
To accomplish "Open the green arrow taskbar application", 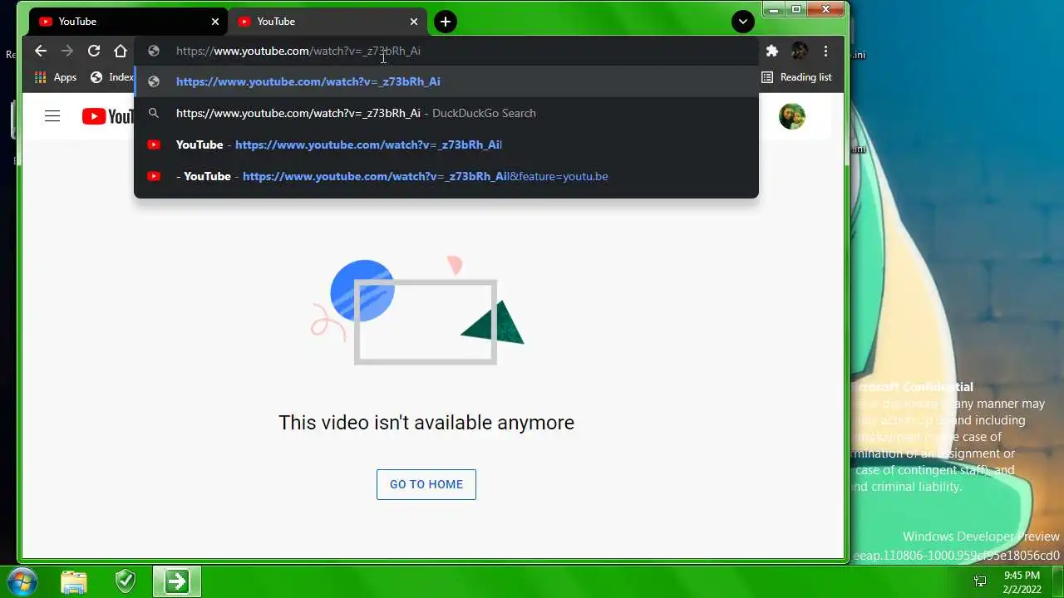I will (x=176, y=581).
